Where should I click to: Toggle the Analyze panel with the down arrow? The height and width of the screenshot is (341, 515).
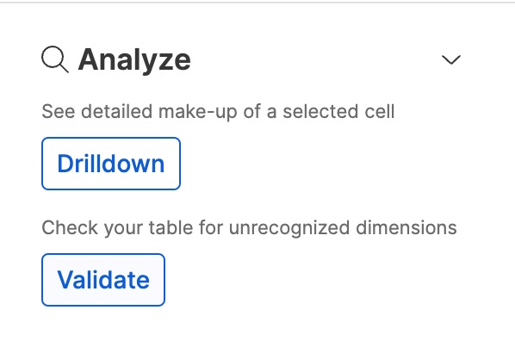click(x=451, y=59)
